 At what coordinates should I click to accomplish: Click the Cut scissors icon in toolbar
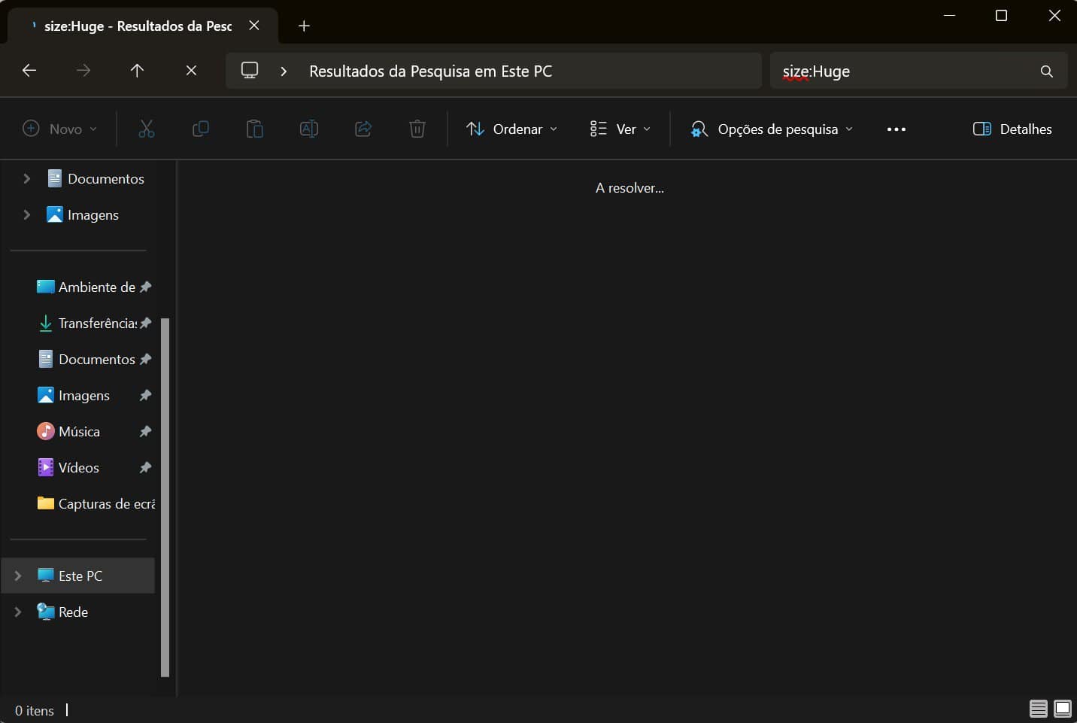(147, 129)
